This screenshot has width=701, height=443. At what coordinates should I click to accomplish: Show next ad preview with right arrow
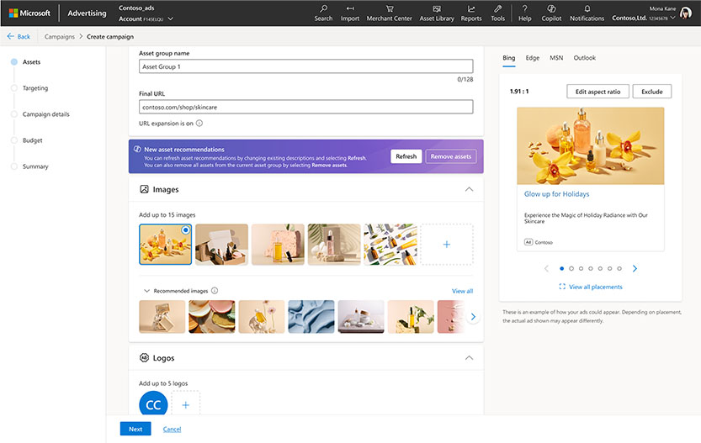[635, 268]
